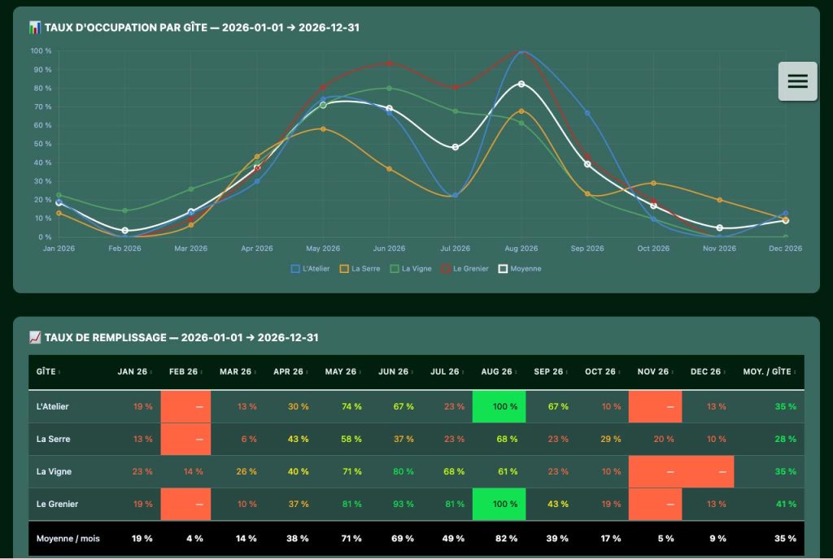Click La Serre data point at Oct 2026

[x=653, y=184]
